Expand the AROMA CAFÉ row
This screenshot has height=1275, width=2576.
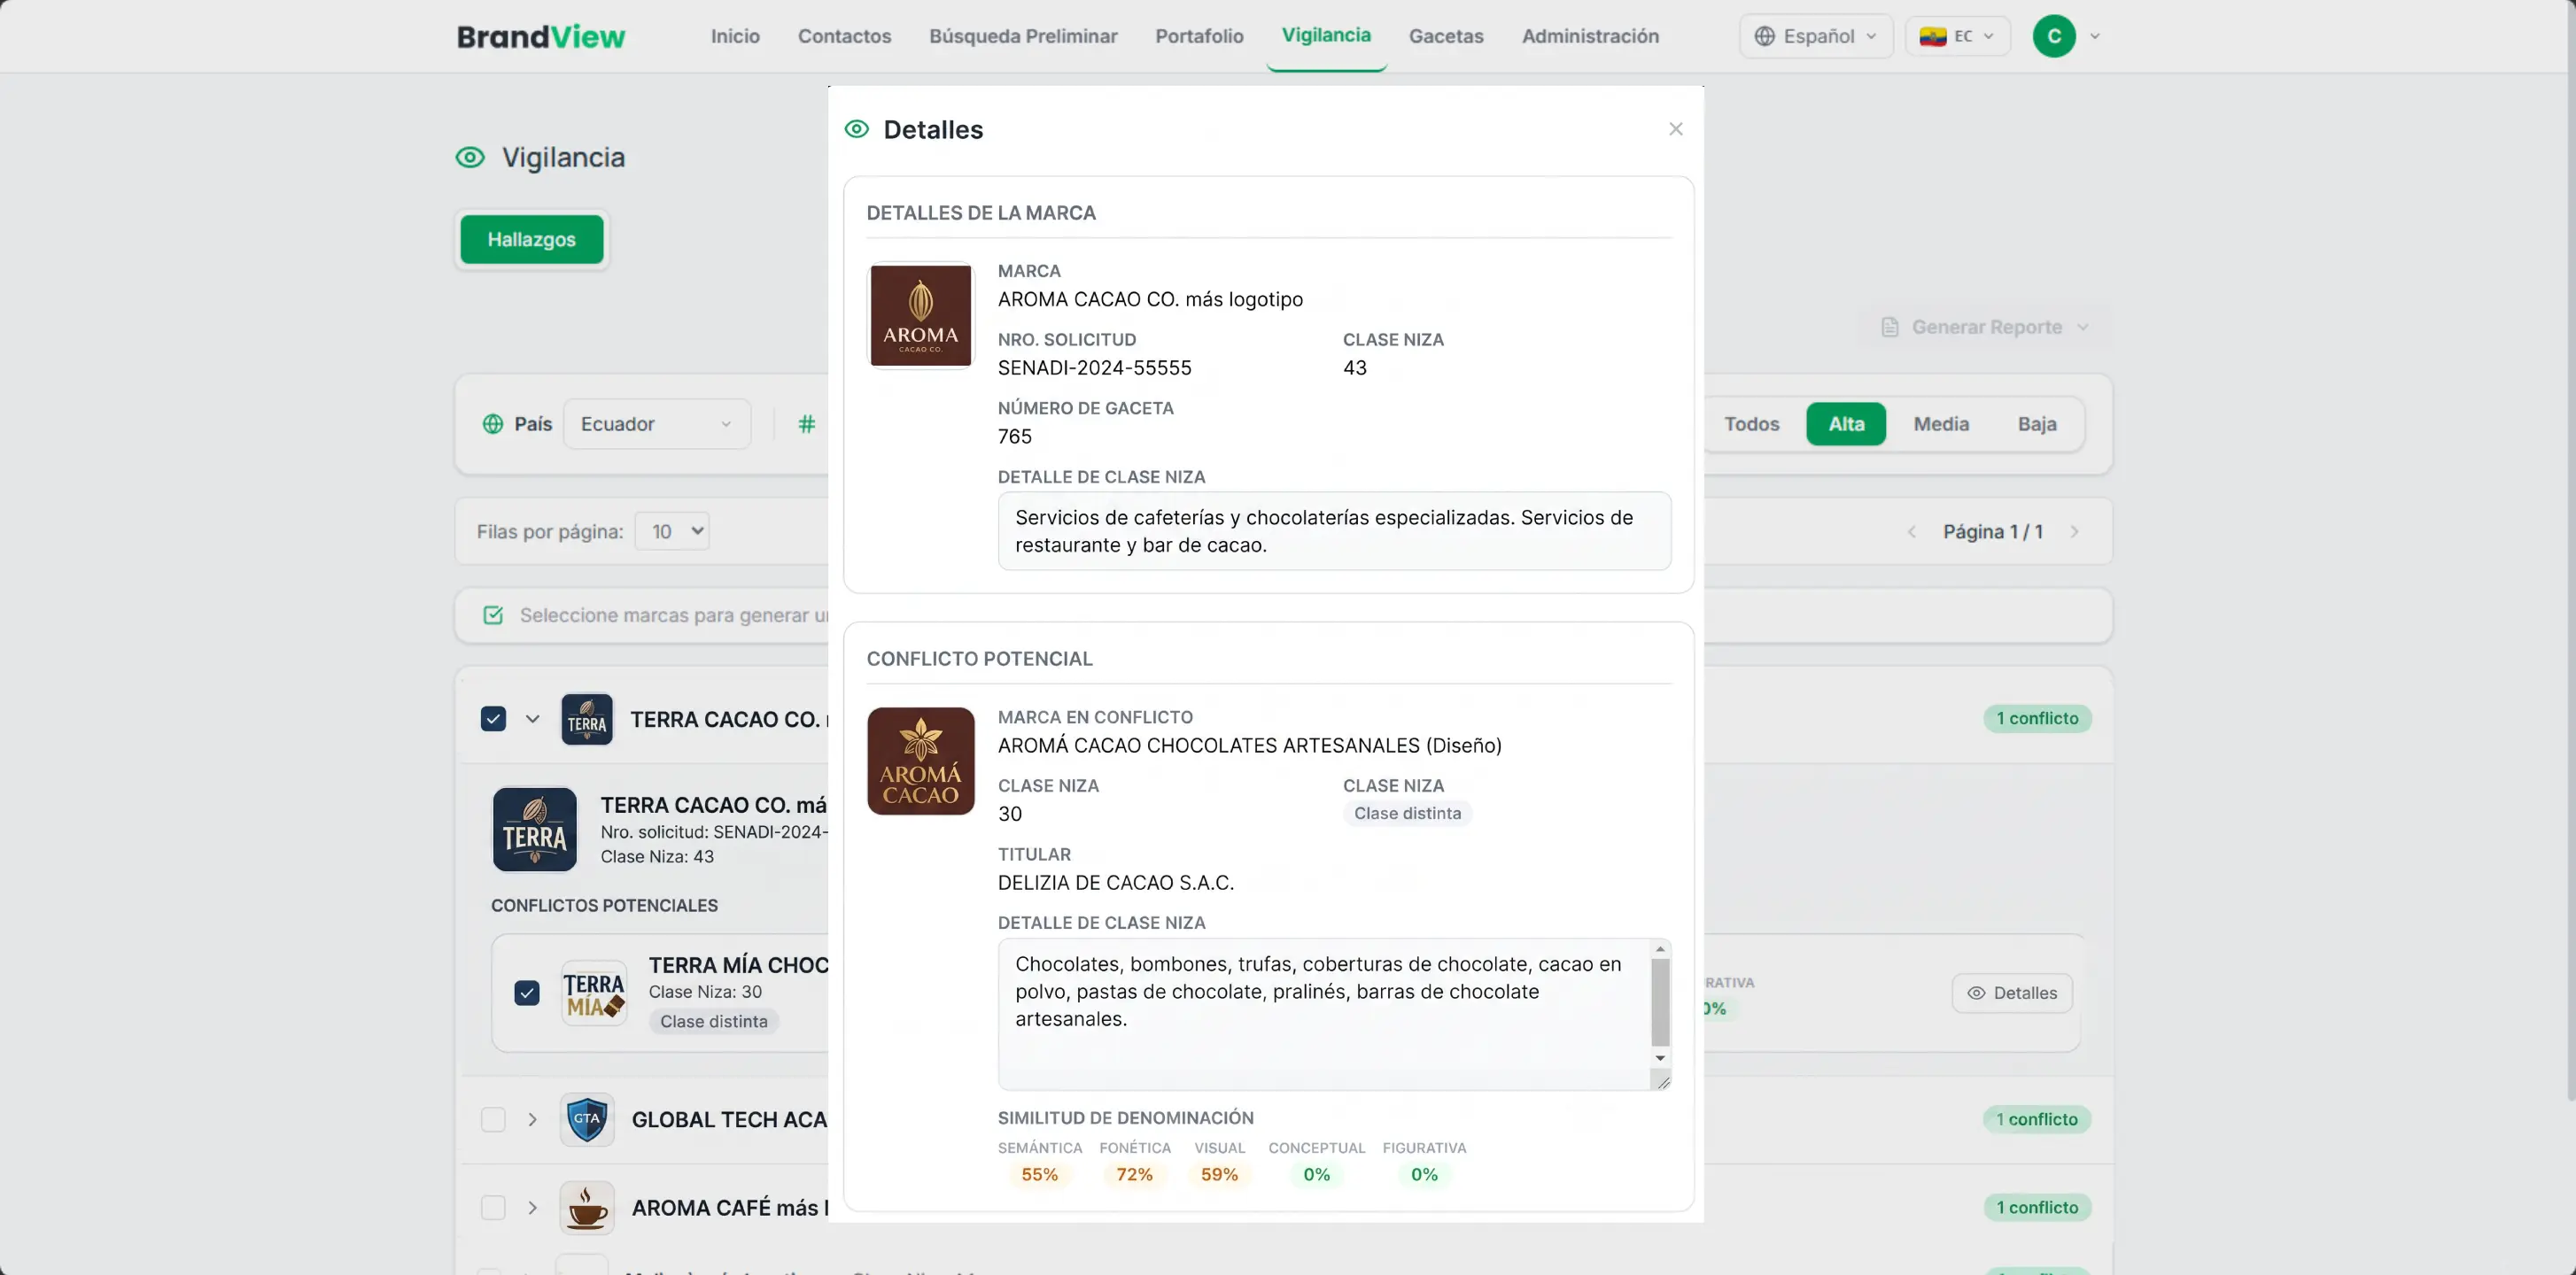tap(532, 1207)
